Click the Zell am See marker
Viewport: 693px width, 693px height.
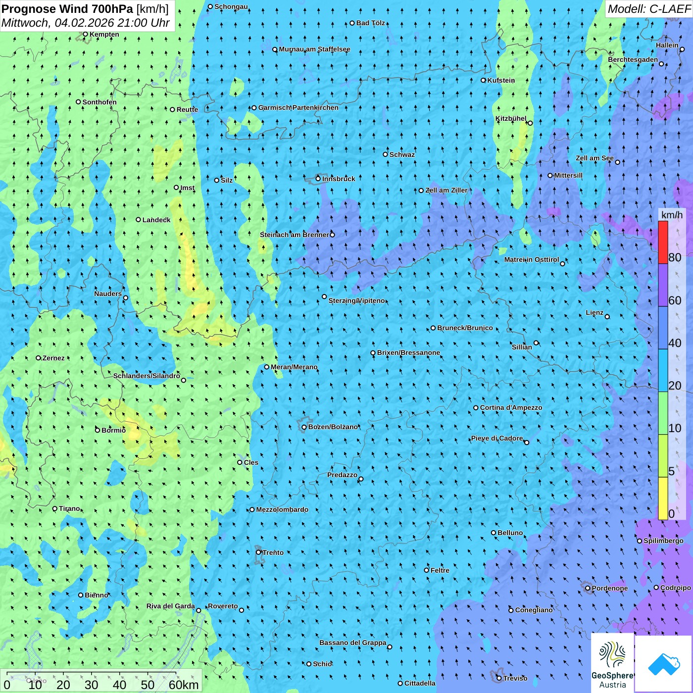617,162
